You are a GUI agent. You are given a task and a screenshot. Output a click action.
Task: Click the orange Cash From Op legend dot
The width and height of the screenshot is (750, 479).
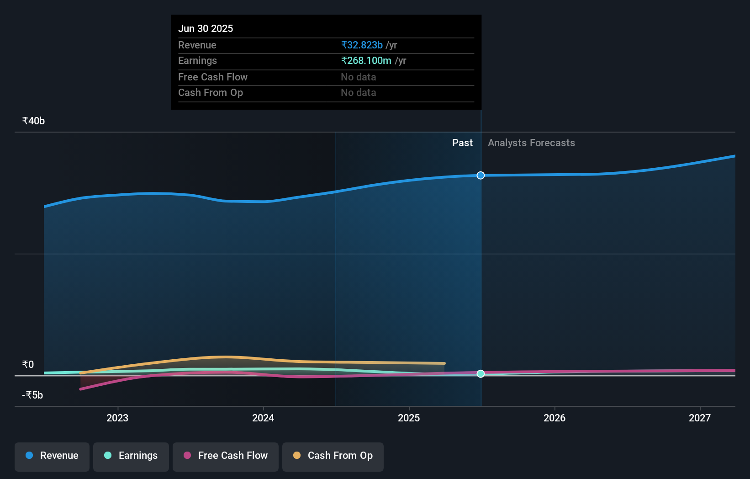click(296, 455)
